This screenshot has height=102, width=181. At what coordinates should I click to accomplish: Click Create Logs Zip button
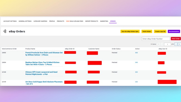point(160,31)
